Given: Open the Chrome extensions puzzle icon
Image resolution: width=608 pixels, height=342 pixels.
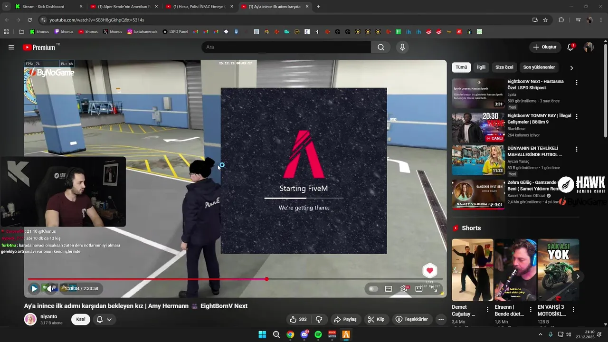Looking at the screenshot, I should click(x=561, y=20).
